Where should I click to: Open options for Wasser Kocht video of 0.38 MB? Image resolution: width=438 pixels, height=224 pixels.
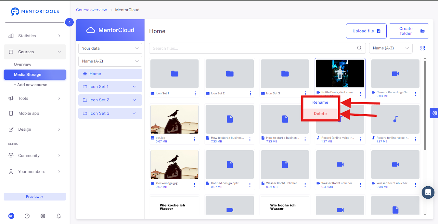416,185
